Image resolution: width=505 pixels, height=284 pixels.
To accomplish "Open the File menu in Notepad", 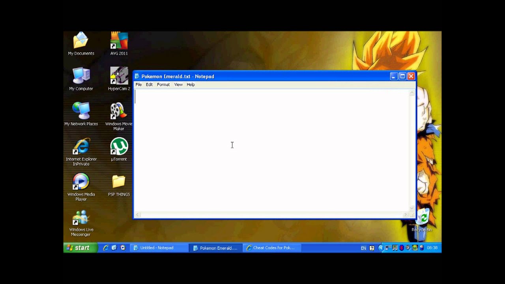I will click(x=138, y=84).
